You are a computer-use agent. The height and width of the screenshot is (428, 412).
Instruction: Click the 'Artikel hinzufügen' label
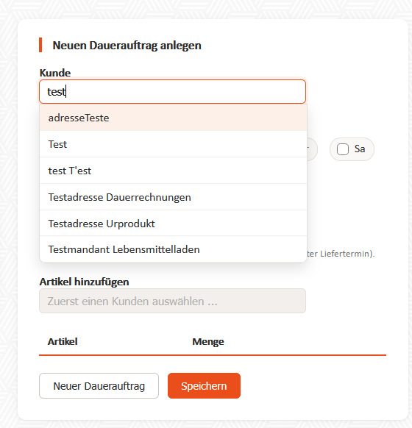[84, 282]
